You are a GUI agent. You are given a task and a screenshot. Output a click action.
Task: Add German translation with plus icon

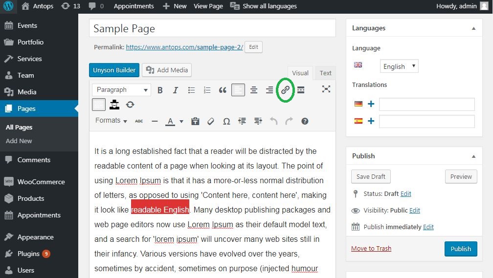(x=371, y=104)
